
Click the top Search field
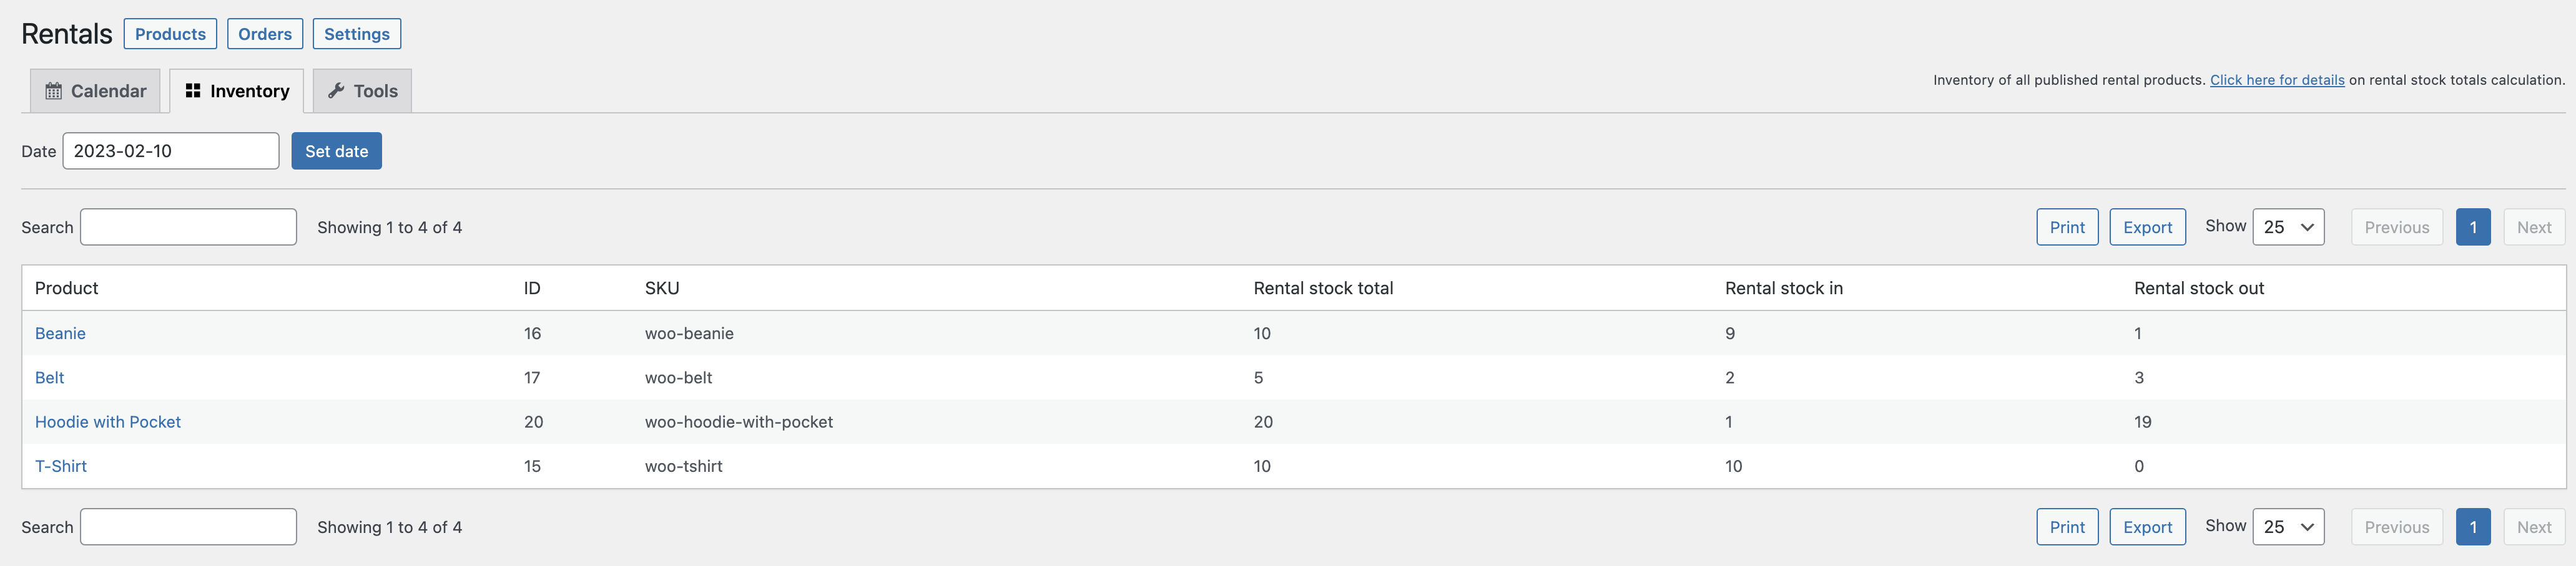[x=188, y=228]
